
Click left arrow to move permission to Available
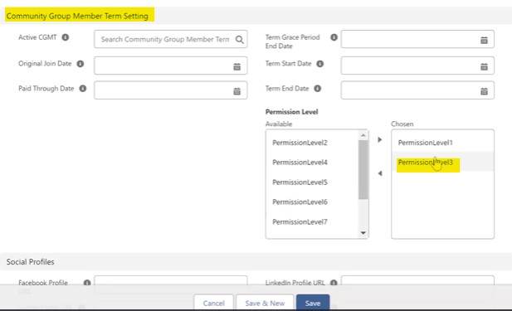tap(380, 173)
